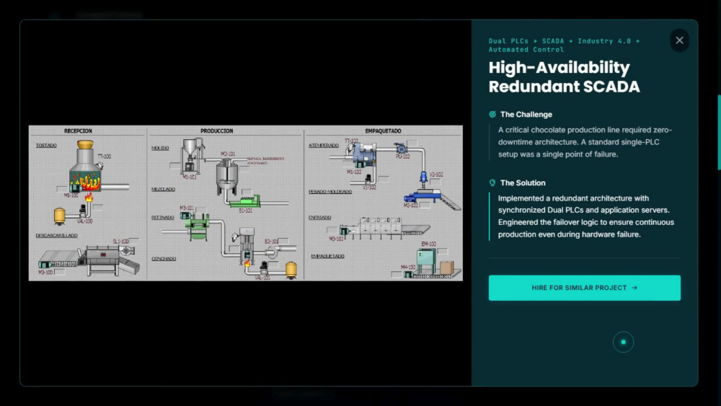Click the ATEMPERADO label
The image size is (721, 406).
pos(323,145)
